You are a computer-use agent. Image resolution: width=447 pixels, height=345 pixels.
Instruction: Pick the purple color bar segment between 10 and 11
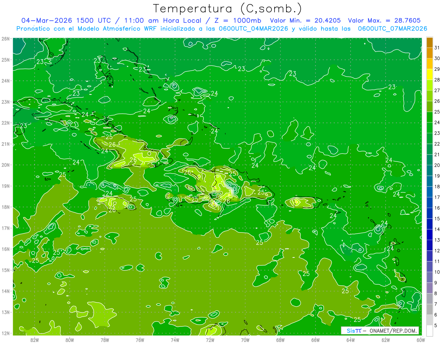[429, 267]
